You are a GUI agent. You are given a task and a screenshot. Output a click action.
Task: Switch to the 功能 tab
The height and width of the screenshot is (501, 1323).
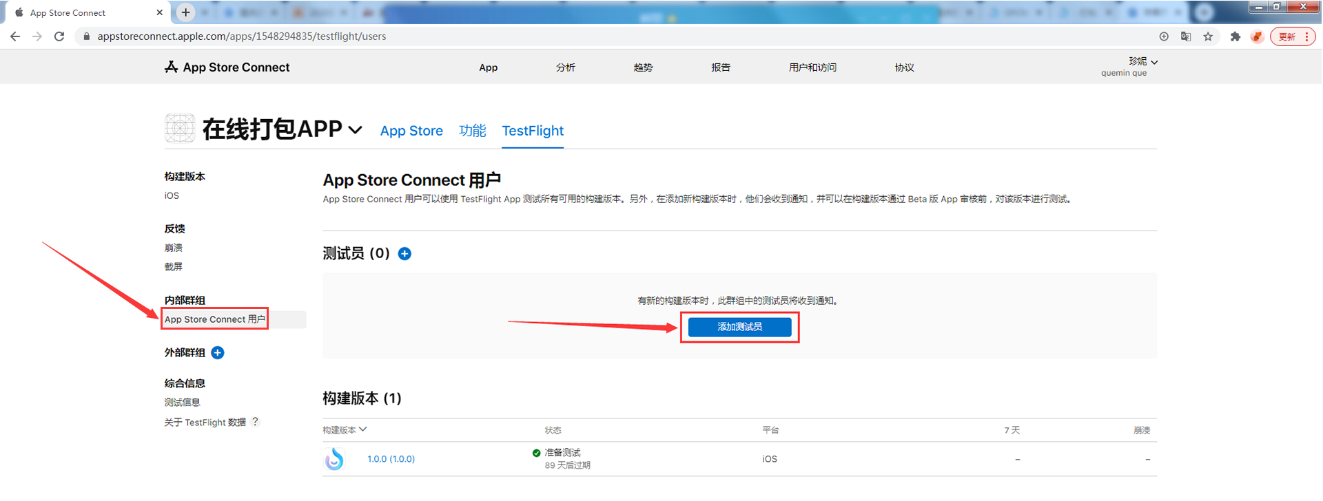point(473,131)
